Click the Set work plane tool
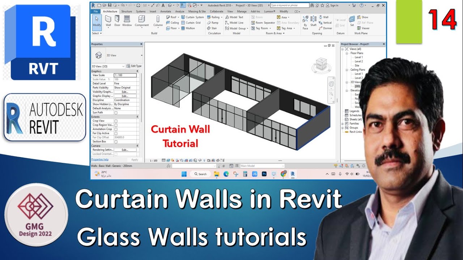Image resolution: width=463 pixels, height=260 pixels. pyautogui.click(x=352, y=21)
